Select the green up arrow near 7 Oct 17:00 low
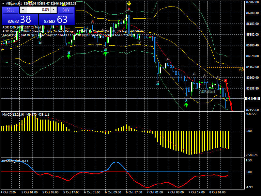 pos(186,105)
